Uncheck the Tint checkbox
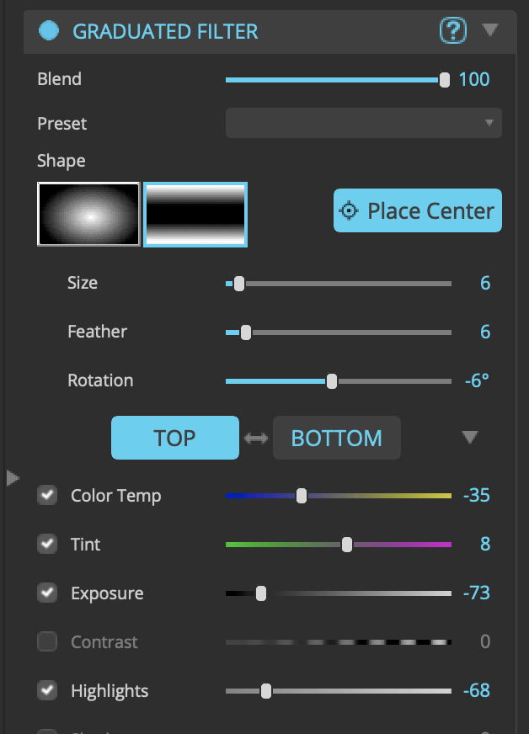The height and width of the screenshot is (734, 529). [47, 544]
